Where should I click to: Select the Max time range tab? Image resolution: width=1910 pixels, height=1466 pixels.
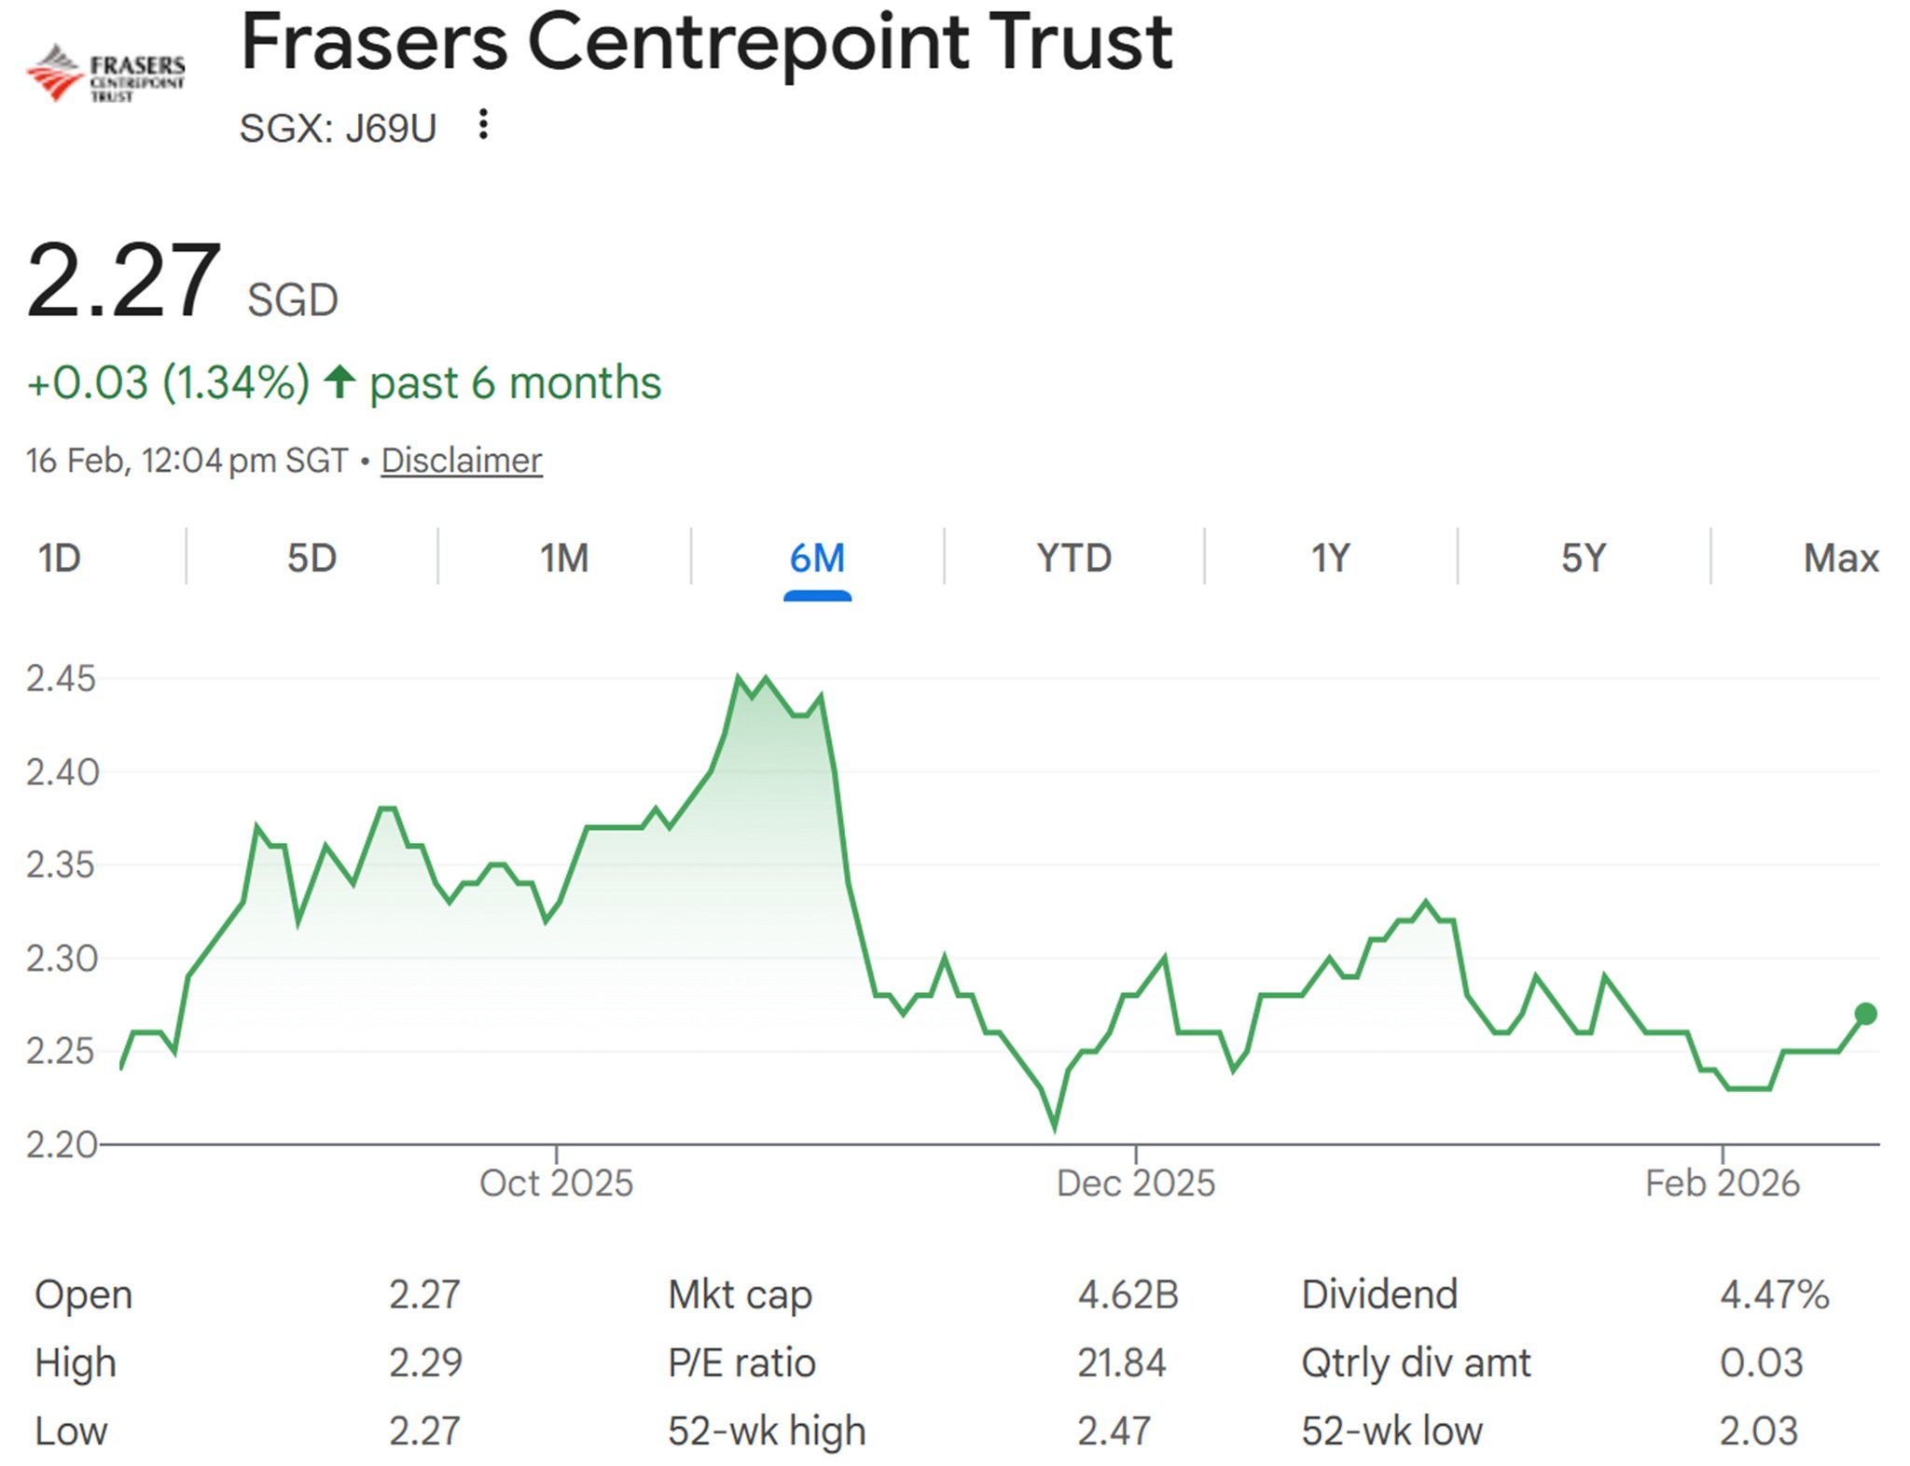tap(1840, 559)
